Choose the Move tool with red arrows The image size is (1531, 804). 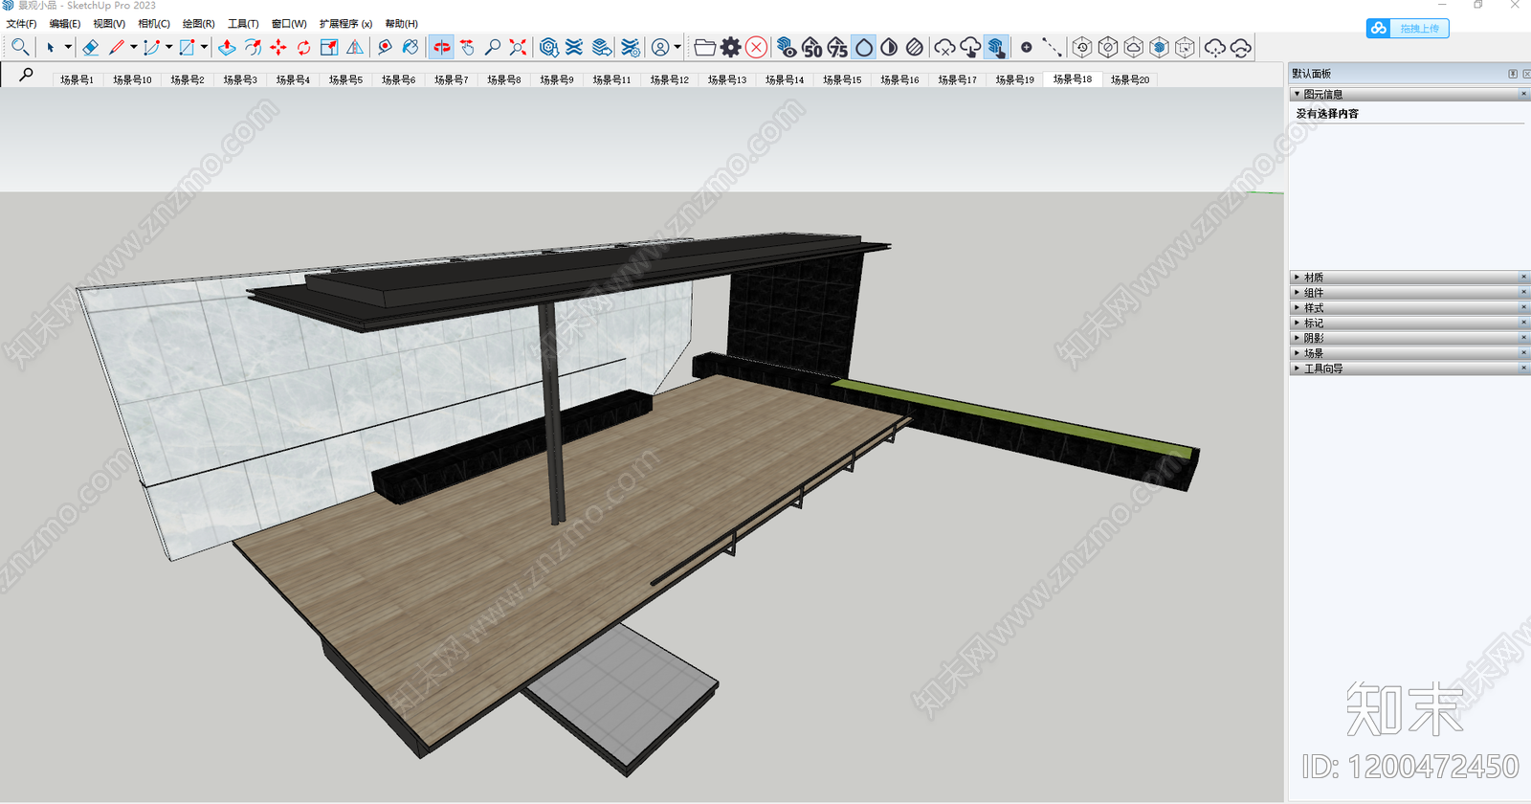(278, 47)
